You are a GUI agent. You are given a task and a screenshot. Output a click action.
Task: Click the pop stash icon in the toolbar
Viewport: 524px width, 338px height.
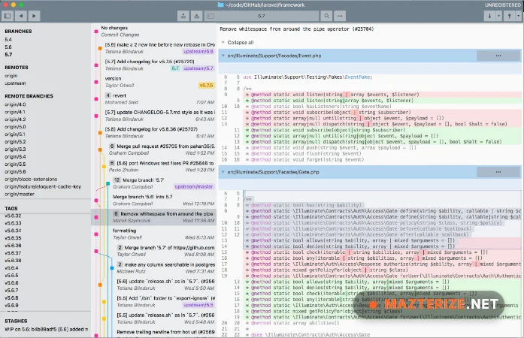(196, 16)
